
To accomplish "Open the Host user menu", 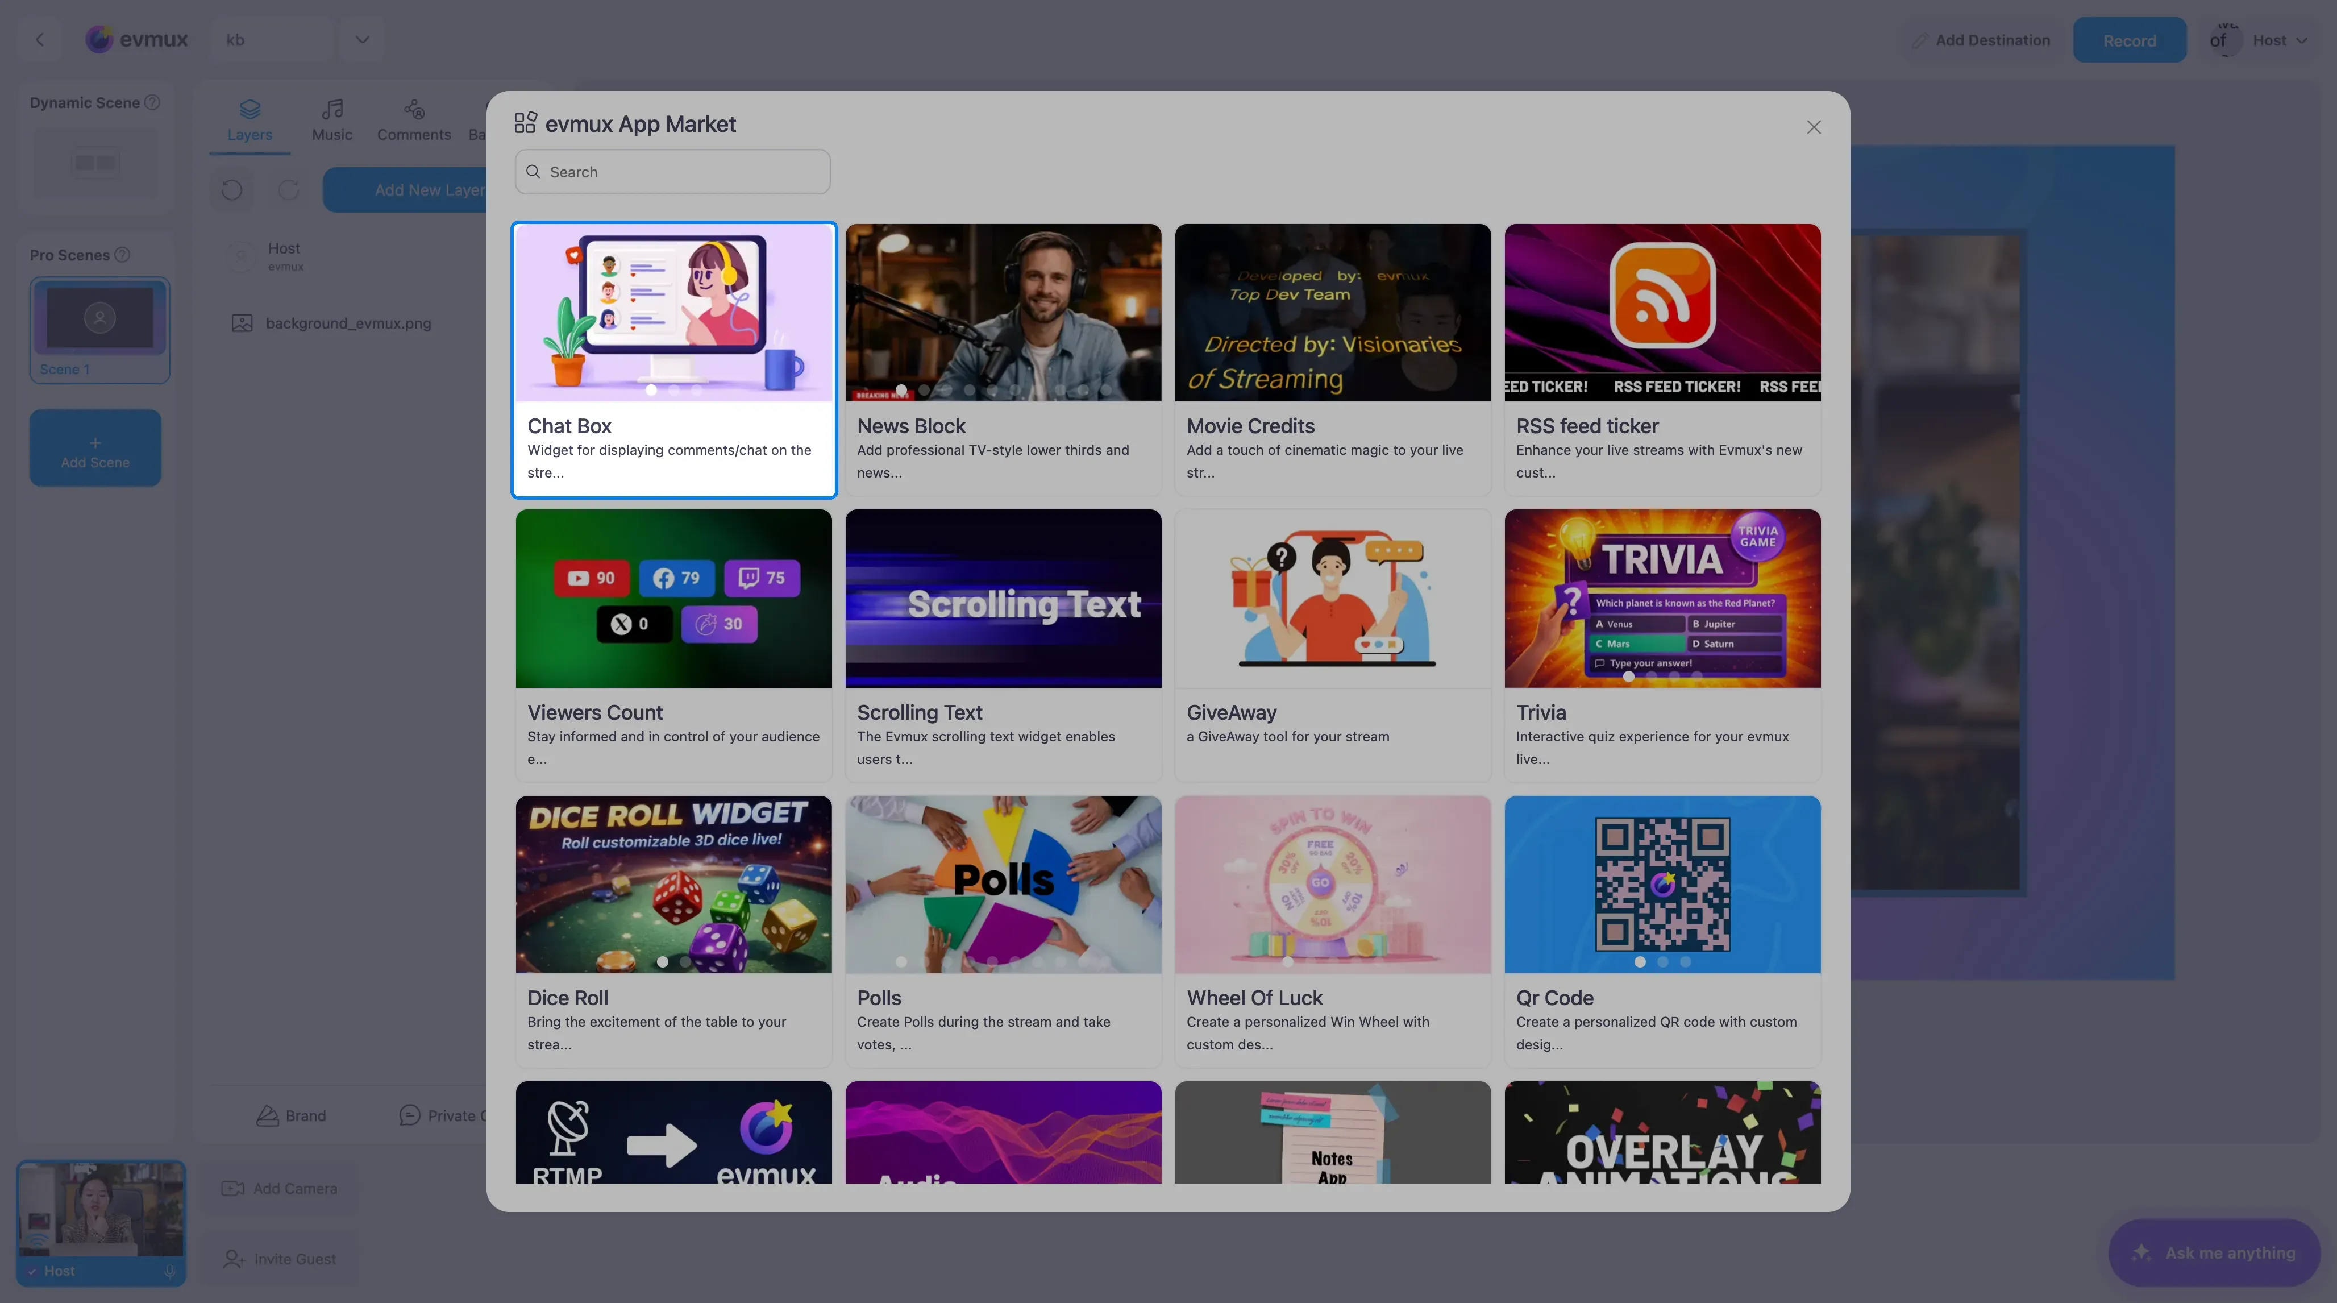I will click(x=2259, y=40).
